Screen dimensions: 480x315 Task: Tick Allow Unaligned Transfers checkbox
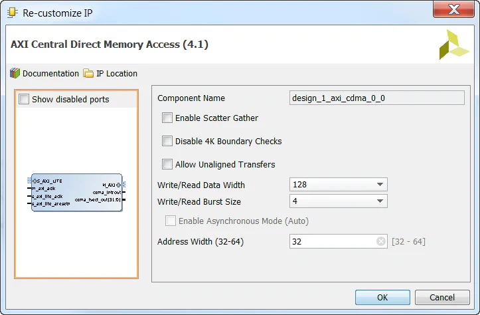point(167,164)
